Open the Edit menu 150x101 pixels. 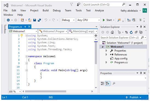point(14,10)
